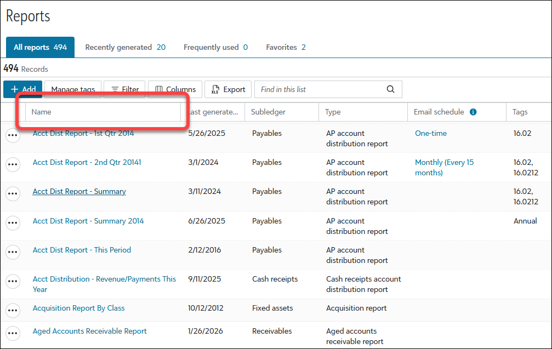Click the magnifying glass search icon
This screenshot has width=552, height=349.
click(x=390, y=89)
